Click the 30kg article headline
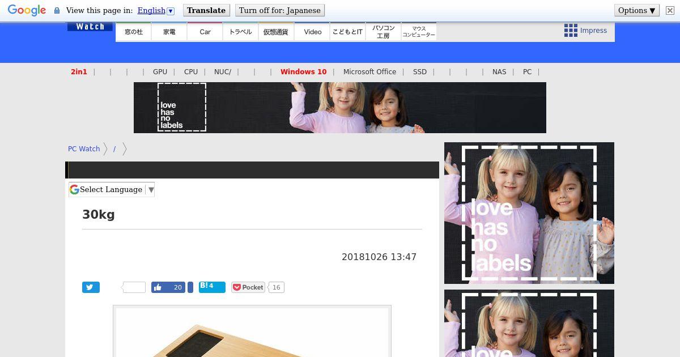 (99, 215)
